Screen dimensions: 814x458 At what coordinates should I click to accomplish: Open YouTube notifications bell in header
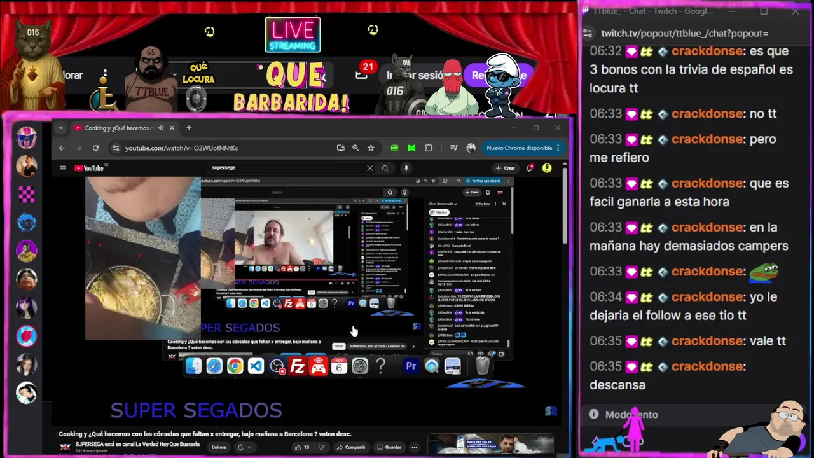(x=529, y=168)
